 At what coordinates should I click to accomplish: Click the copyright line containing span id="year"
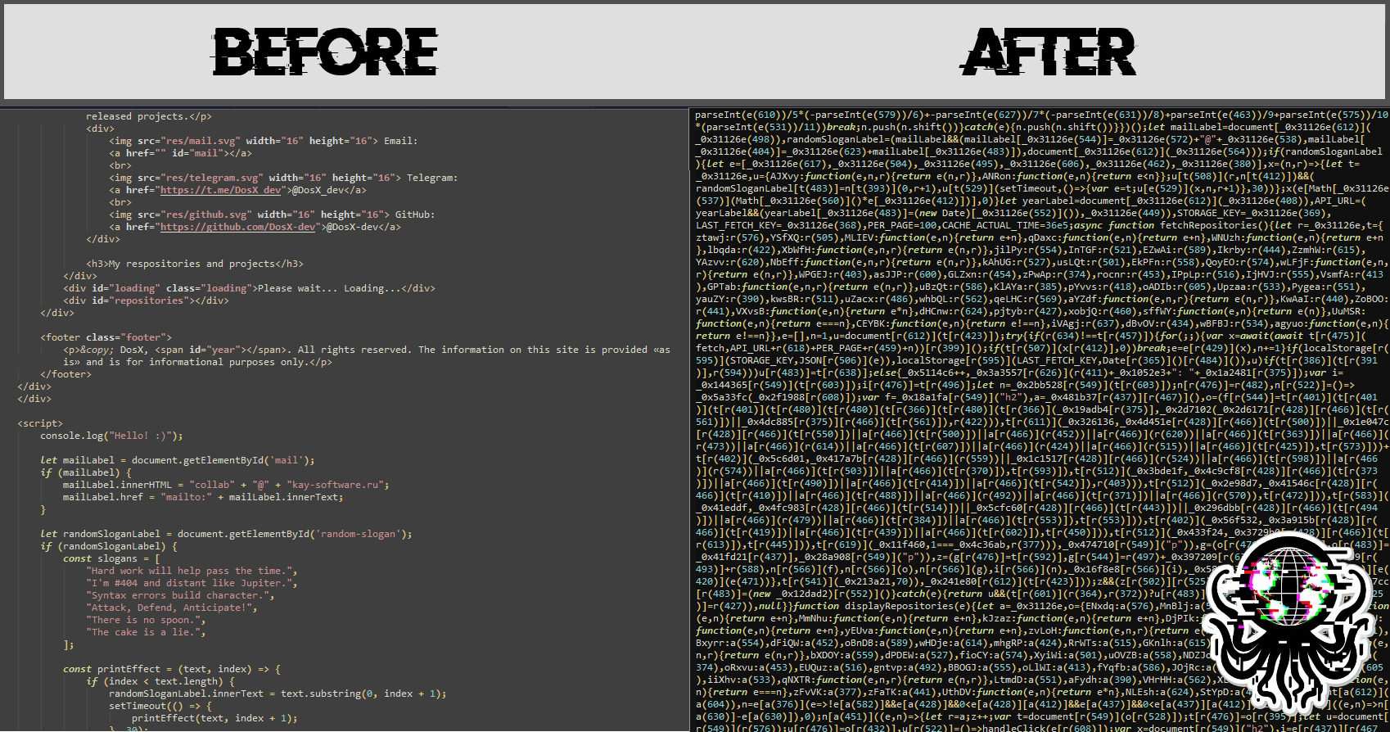point(367,350)
